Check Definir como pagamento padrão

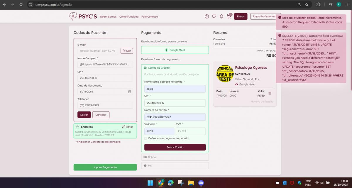[146, 138]
